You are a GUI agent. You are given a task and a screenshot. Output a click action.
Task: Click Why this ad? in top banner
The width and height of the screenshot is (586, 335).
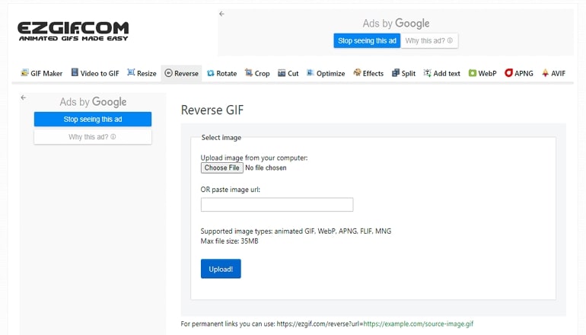429,41
